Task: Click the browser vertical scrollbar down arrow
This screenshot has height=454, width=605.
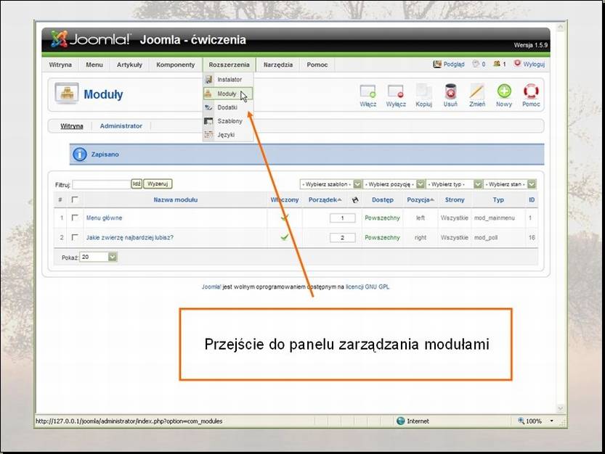Action: coord(560,408)
